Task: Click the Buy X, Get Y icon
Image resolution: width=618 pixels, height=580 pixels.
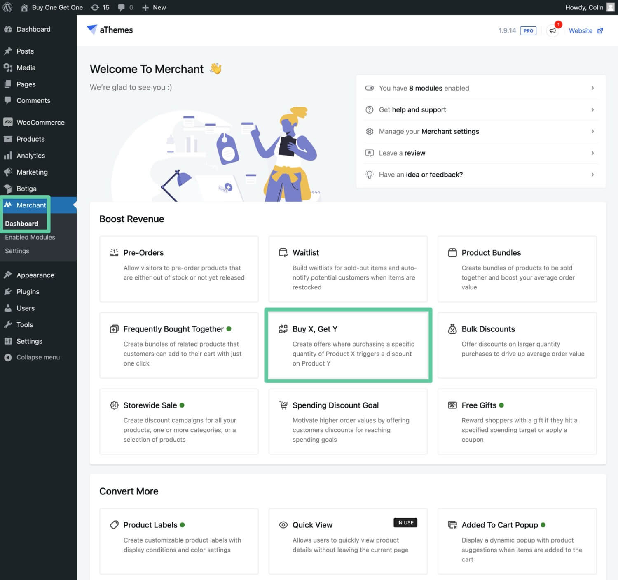Action: click(283, 329)
